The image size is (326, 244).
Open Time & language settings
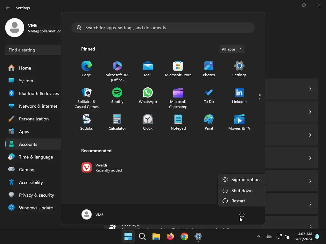click(33, 157)
